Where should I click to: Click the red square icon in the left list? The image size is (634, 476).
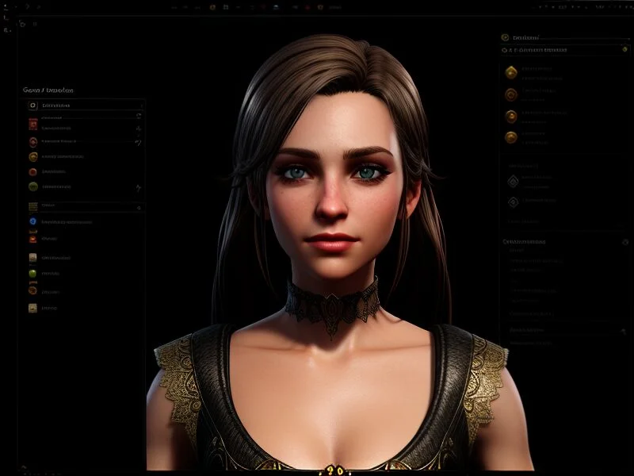coord(32,125)
